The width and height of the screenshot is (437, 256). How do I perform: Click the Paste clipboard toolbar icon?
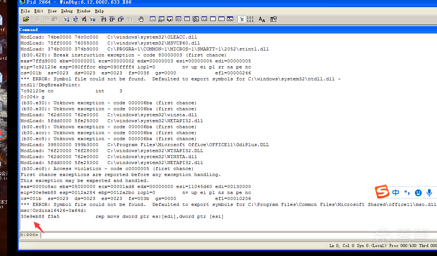55,19
